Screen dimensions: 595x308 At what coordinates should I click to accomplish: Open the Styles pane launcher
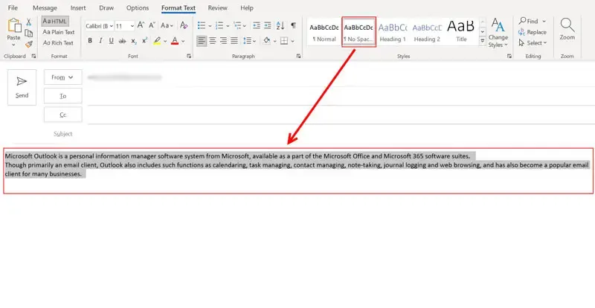pyautogui.click(x=509, y=57)
